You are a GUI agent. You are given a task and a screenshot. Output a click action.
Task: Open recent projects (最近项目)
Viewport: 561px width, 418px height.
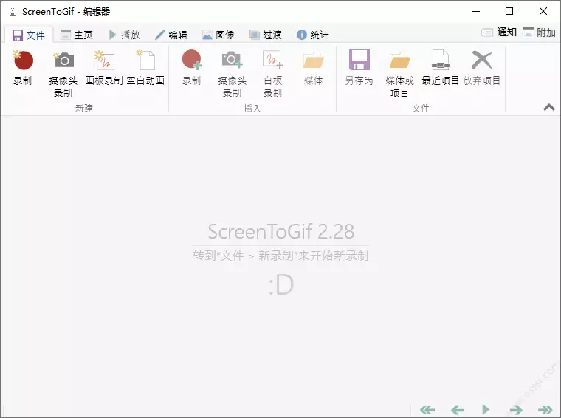click(x=441, y=68)
